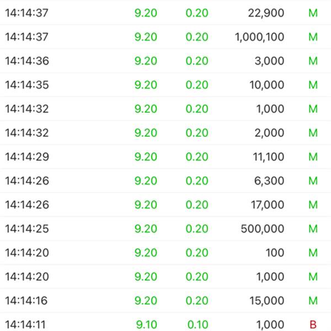Tap the red B marker at 14:14:11

[313, 324]
